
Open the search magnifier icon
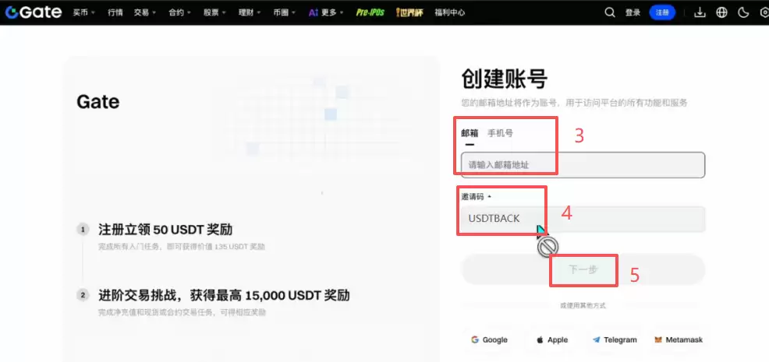[x=610, y=12]
